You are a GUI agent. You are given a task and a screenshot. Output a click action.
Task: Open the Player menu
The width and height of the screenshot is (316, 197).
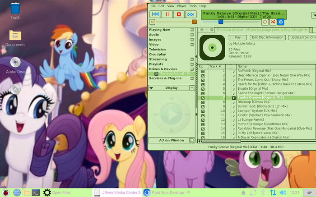[x=181, y=6]
